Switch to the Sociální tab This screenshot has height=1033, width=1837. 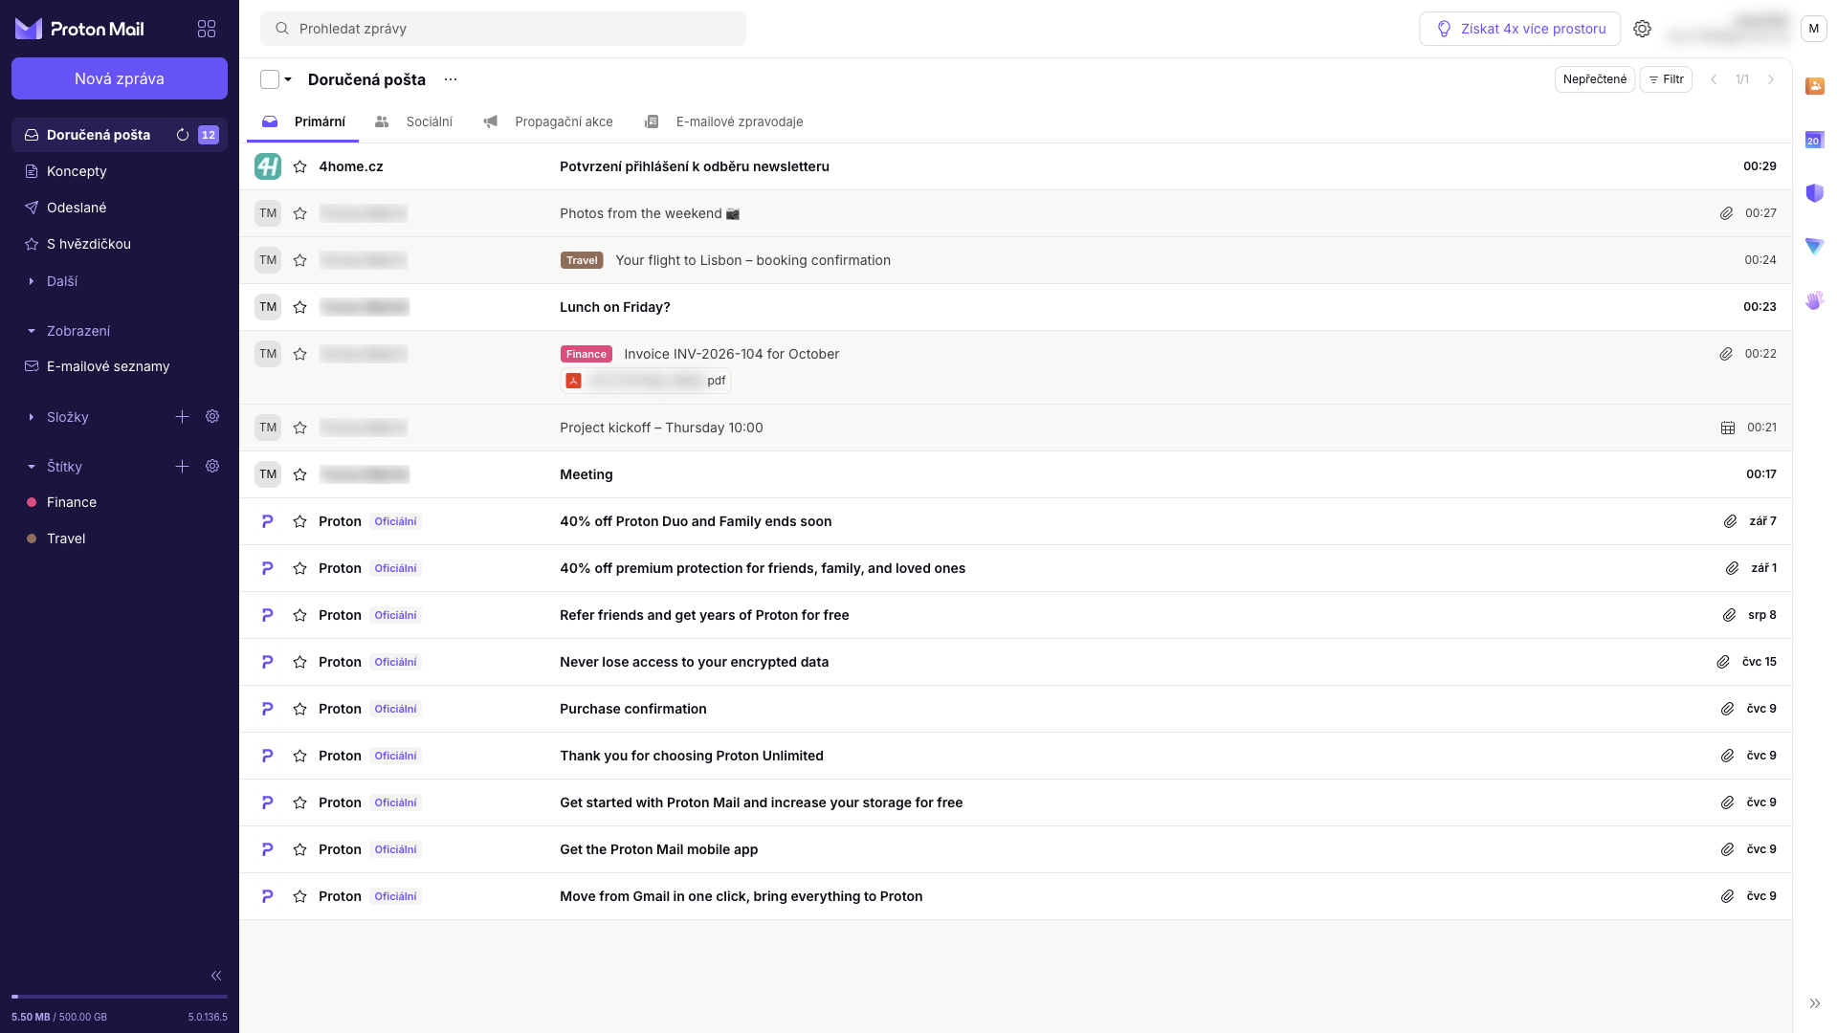coord(413,121)
